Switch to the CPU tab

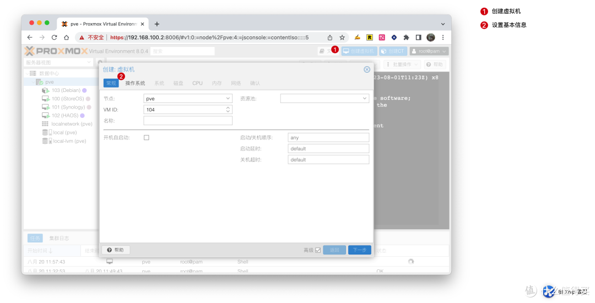197,83
